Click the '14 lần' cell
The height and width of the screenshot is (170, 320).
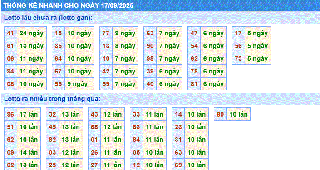(29, 152)
